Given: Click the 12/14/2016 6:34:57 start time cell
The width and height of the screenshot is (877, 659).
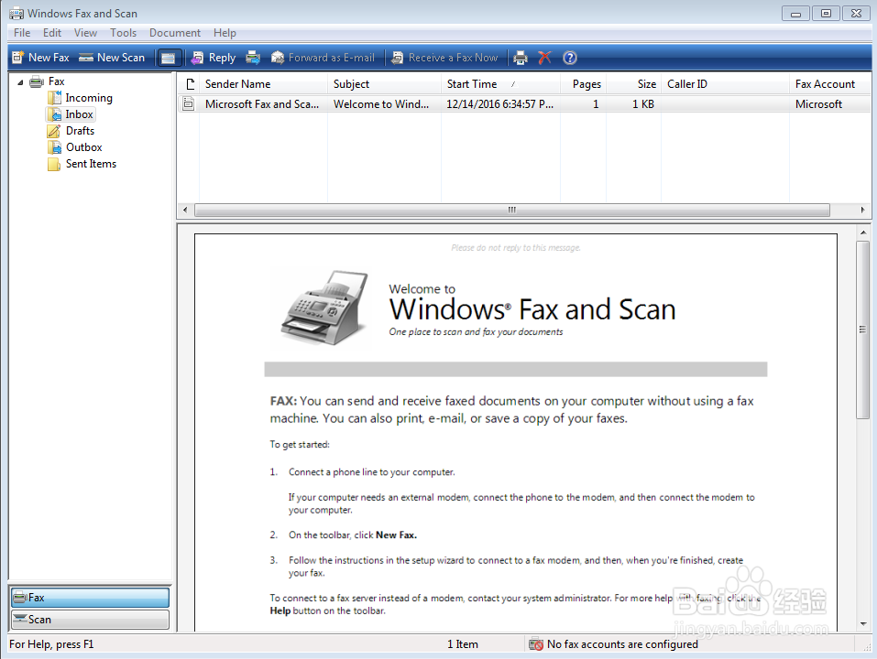Looking at the screenshot, I should tap(499, 103).
